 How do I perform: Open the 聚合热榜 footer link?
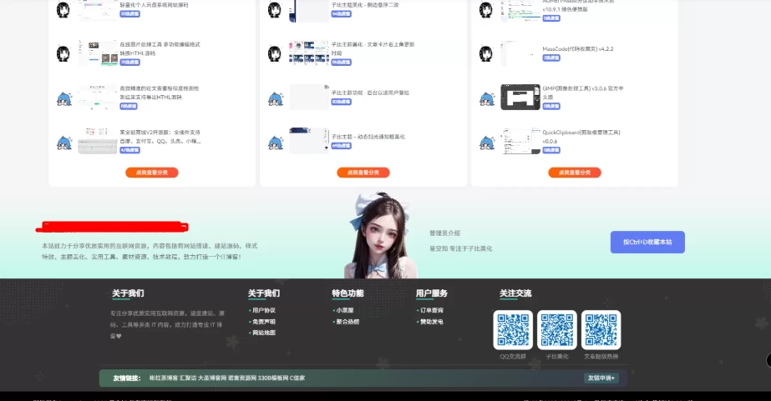click(x=347, y=322)
